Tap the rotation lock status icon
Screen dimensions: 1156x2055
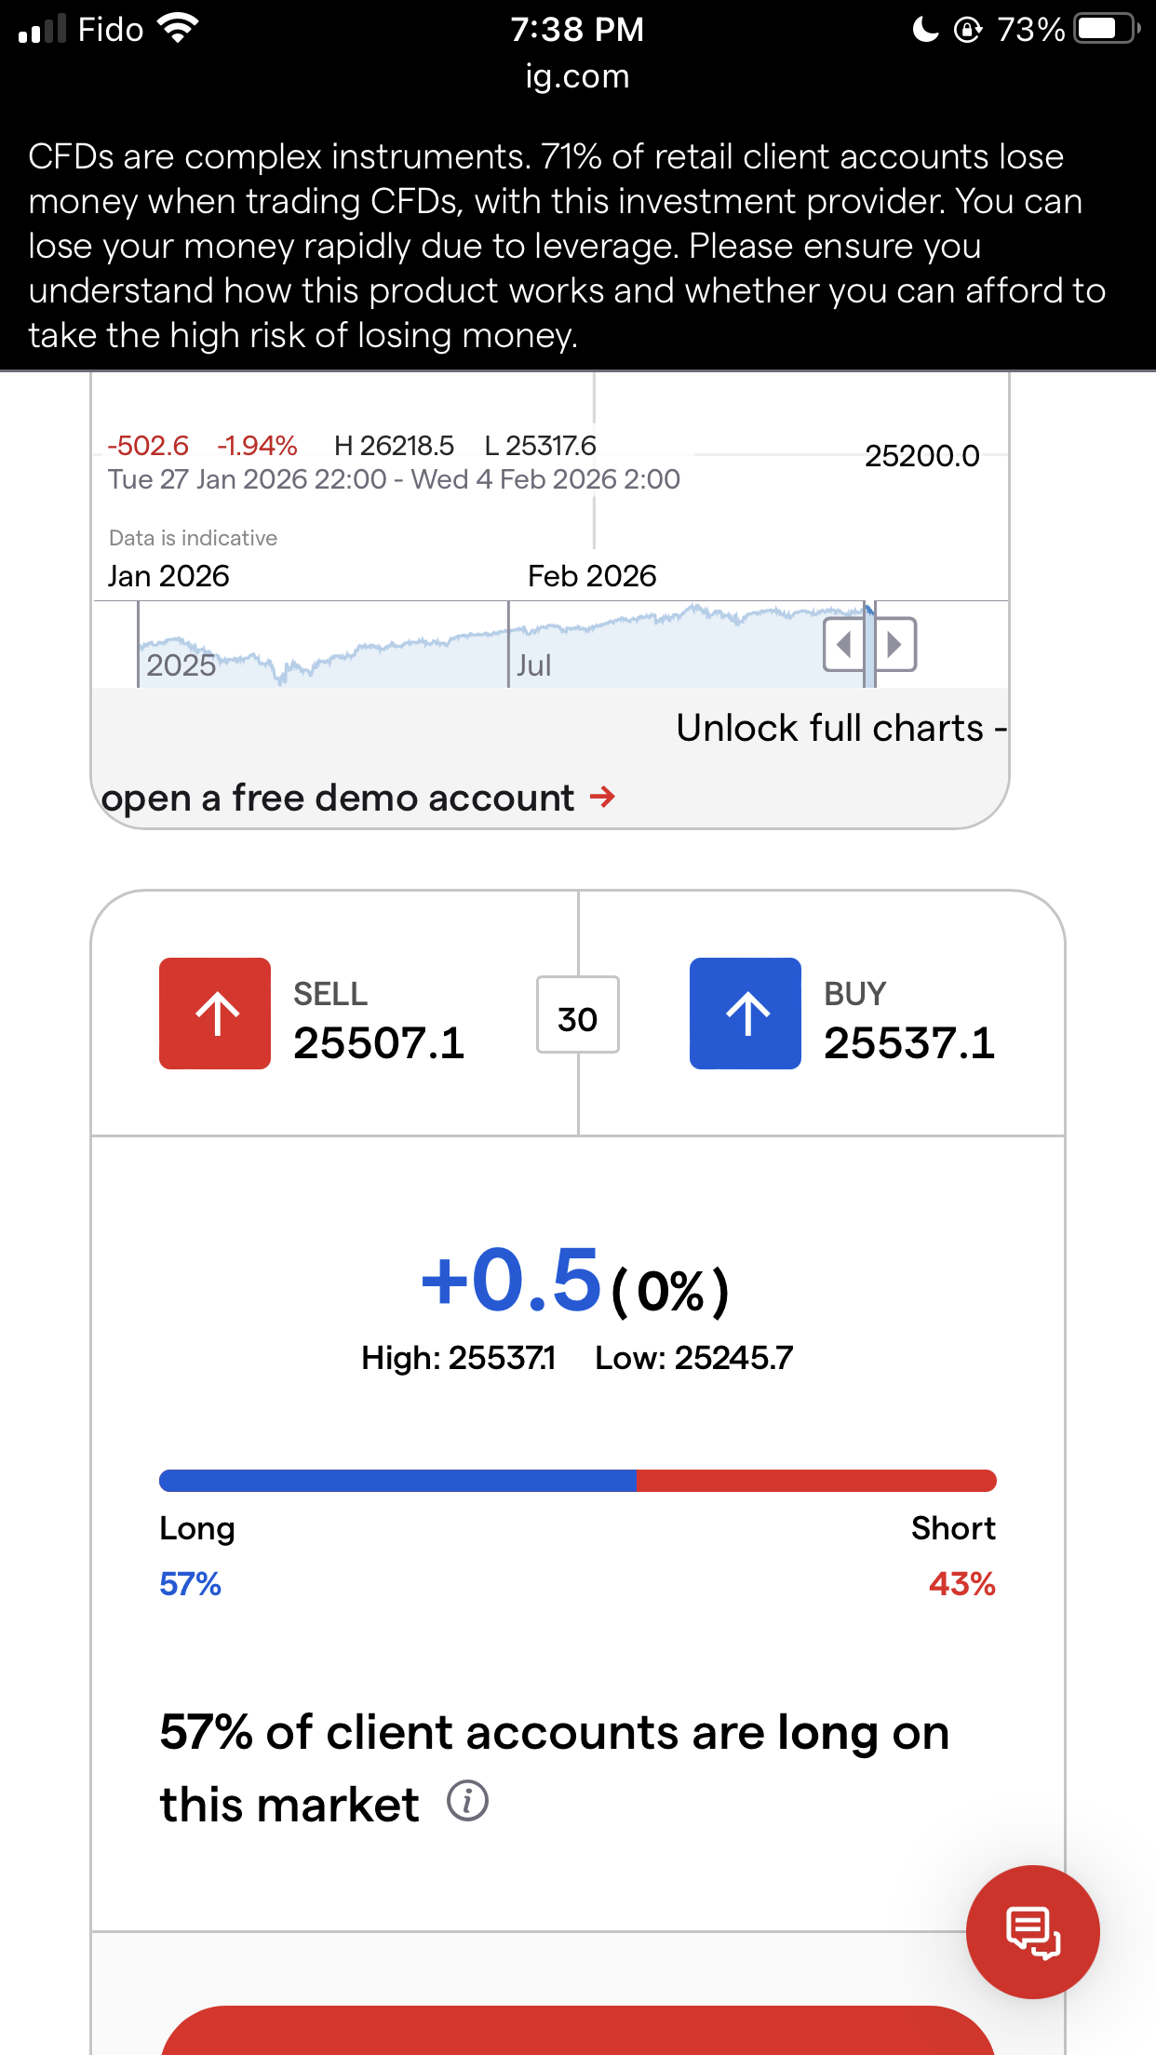(x=968, y=30)
